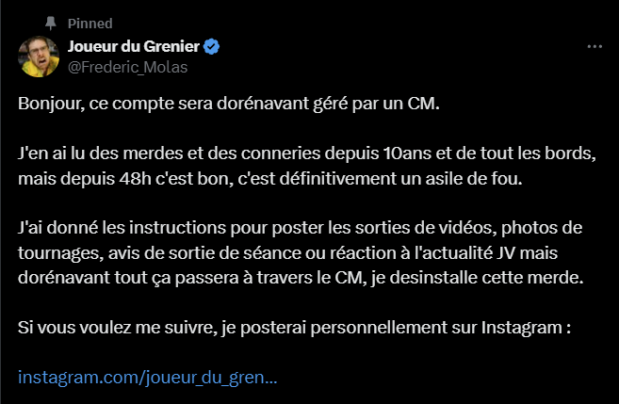Image resolution: width=619 pixels, height=404 pixels.
Task: Click the @Frederic_Molas handle
Action: pos(127,66)
